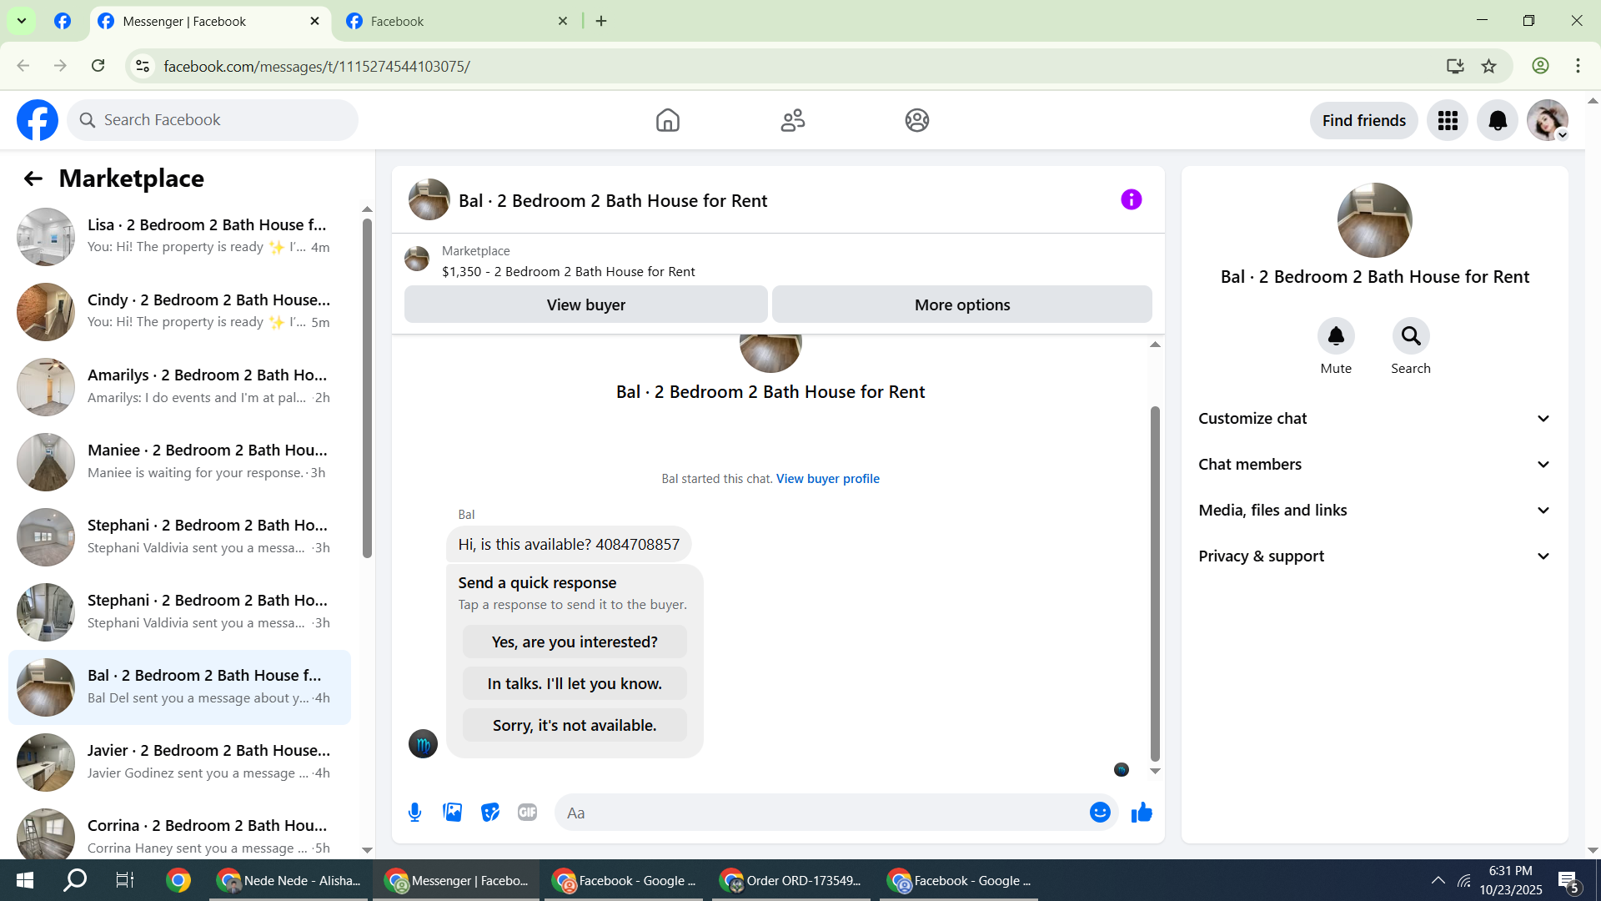Go to the Facebook Home tab icon
Image resolution: width=1601 pixels, height=901 pixels.
667,121
